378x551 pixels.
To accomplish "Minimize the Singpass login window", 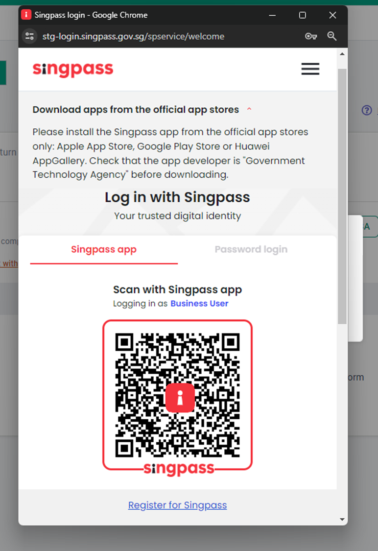I will point(272,15).
